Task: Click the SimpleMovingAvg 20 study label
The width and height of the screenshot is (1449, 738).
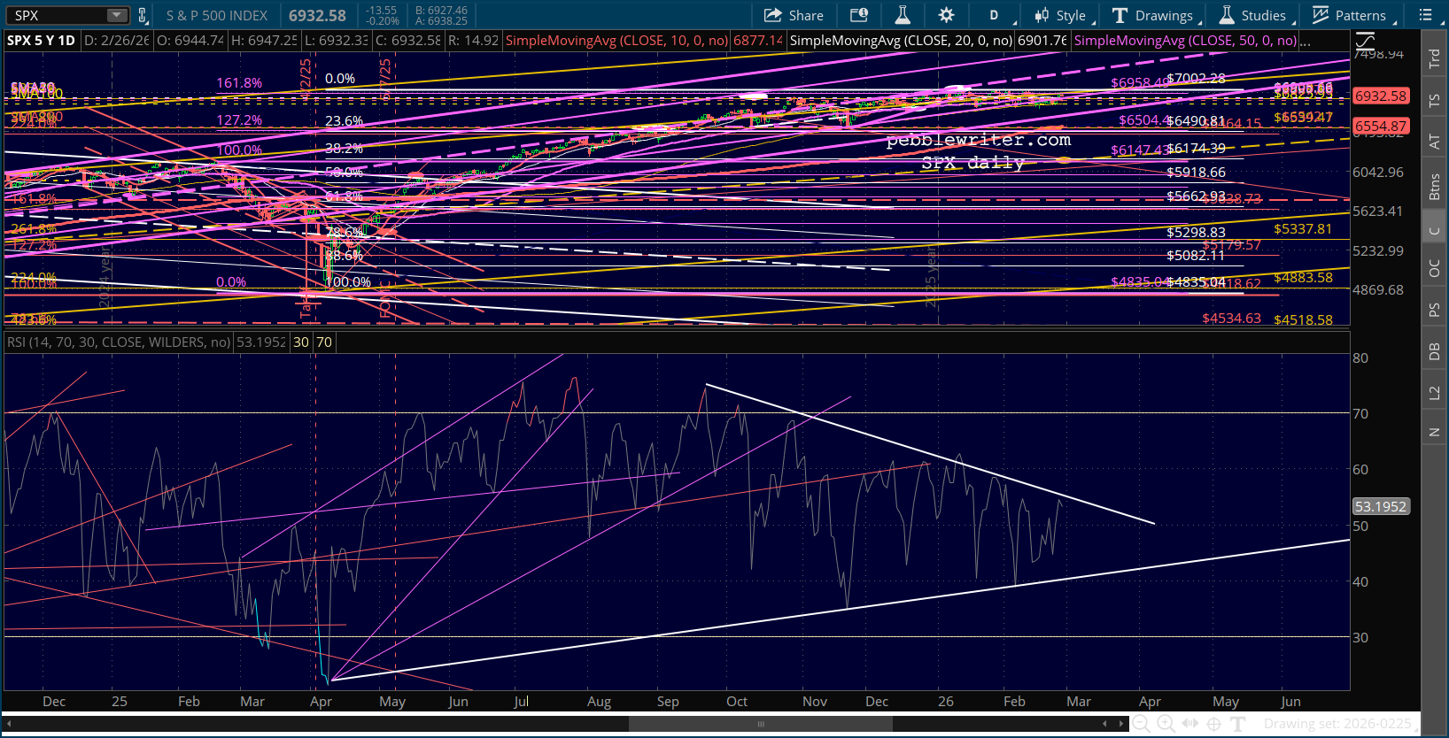Action: pos(901,41)
